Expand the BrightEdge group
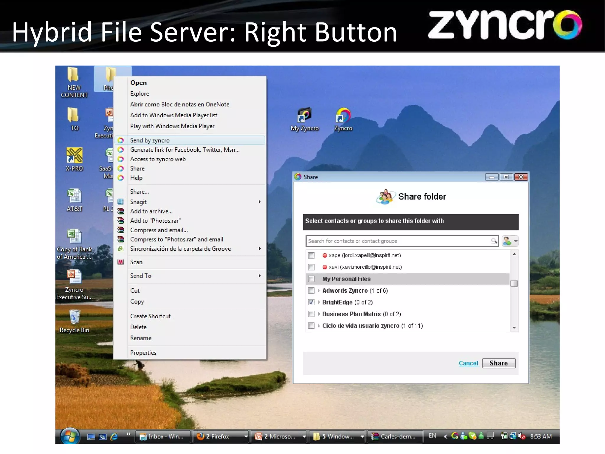The height and width of the screenshot is (454, 605). [x=319, y=302]
